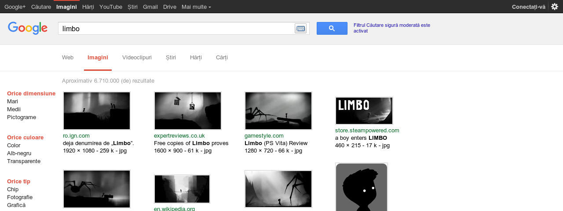Screen dimensions: 563x211
Task: Open the settings gear icon
Action: click(x=555, y=7)
